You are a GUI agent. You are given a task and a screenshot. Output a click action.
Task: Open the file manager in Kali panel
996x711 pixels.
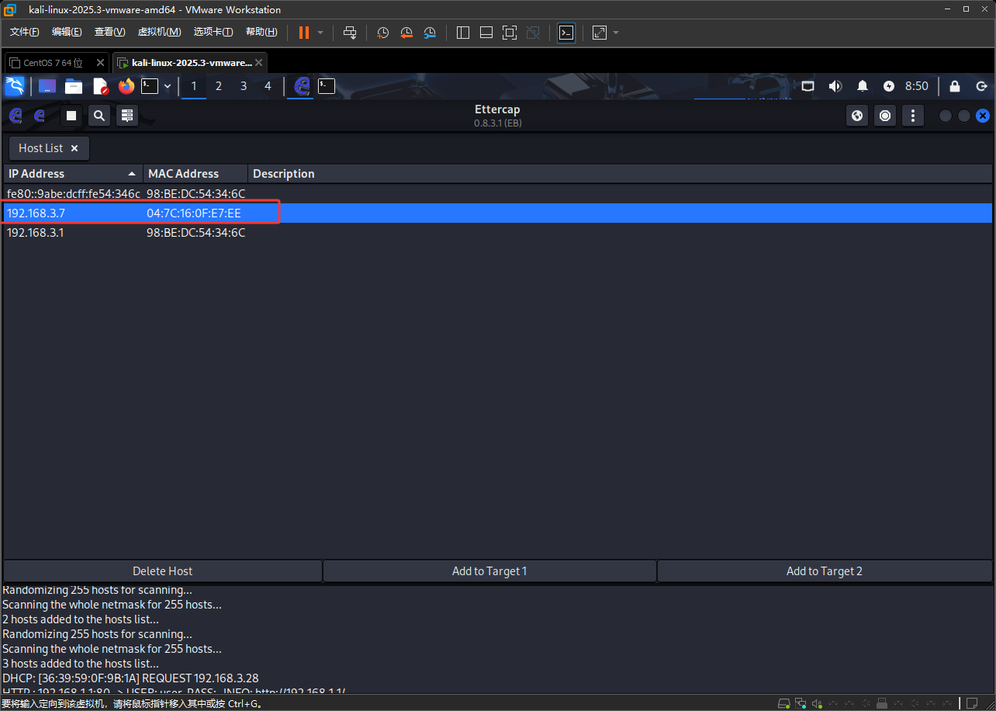[x=74, y=86]
